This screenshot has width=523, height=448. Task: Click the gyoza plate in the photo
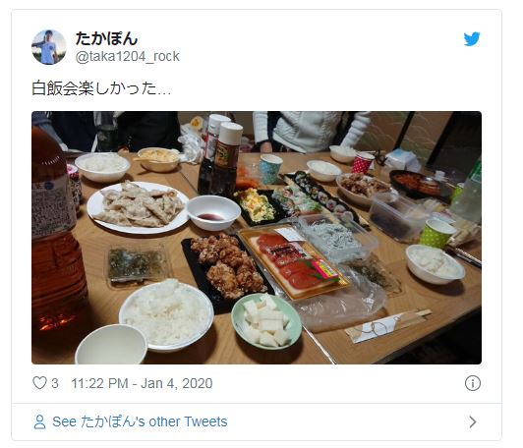tap(138, 207)
